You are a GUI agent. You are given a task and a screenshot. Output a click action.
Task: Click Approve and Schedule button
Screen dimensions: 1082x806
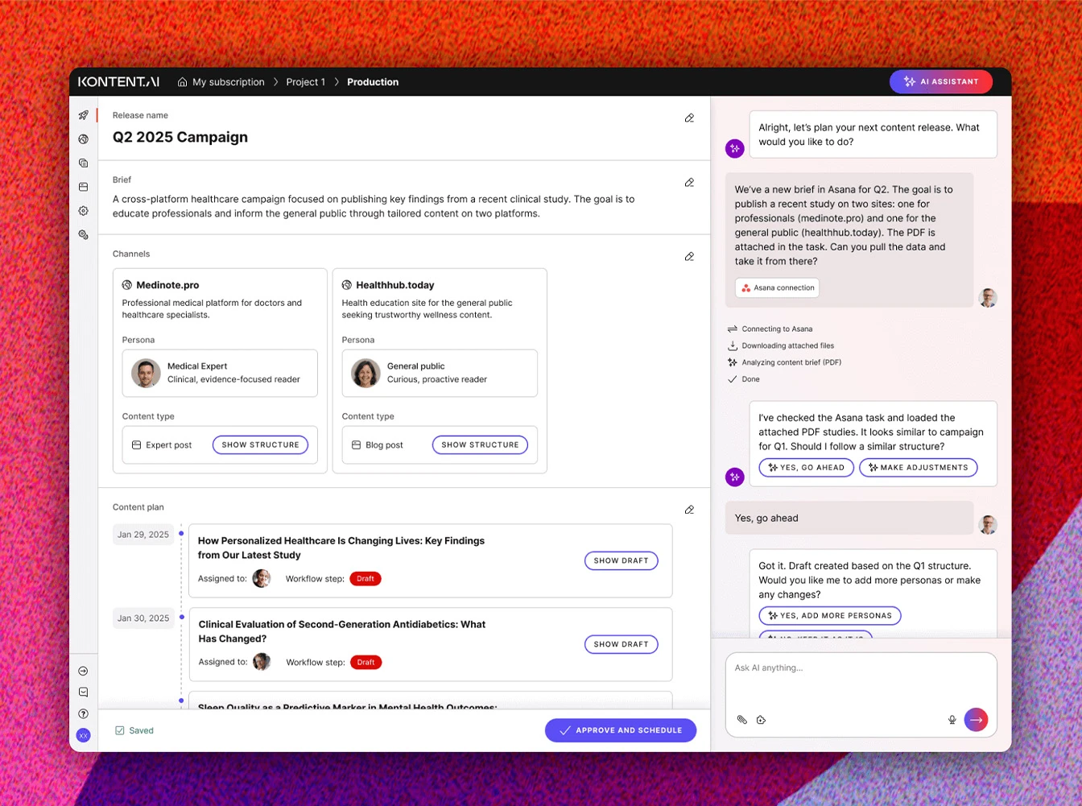(x=620, y=730)
